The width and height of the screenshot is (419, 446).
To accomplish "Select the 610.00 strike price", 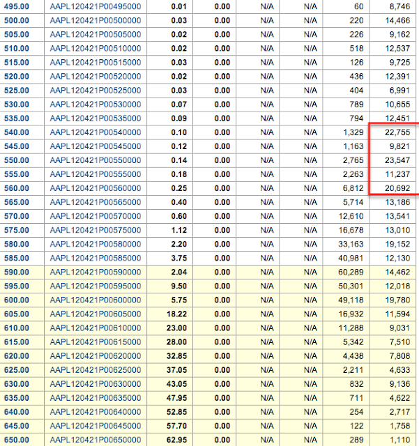I will (17, 328).
